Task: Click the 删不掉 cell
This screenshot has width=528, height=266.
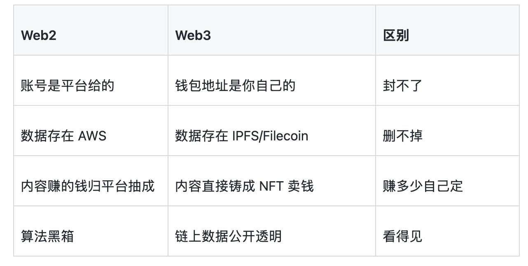Action: (447, 131)
